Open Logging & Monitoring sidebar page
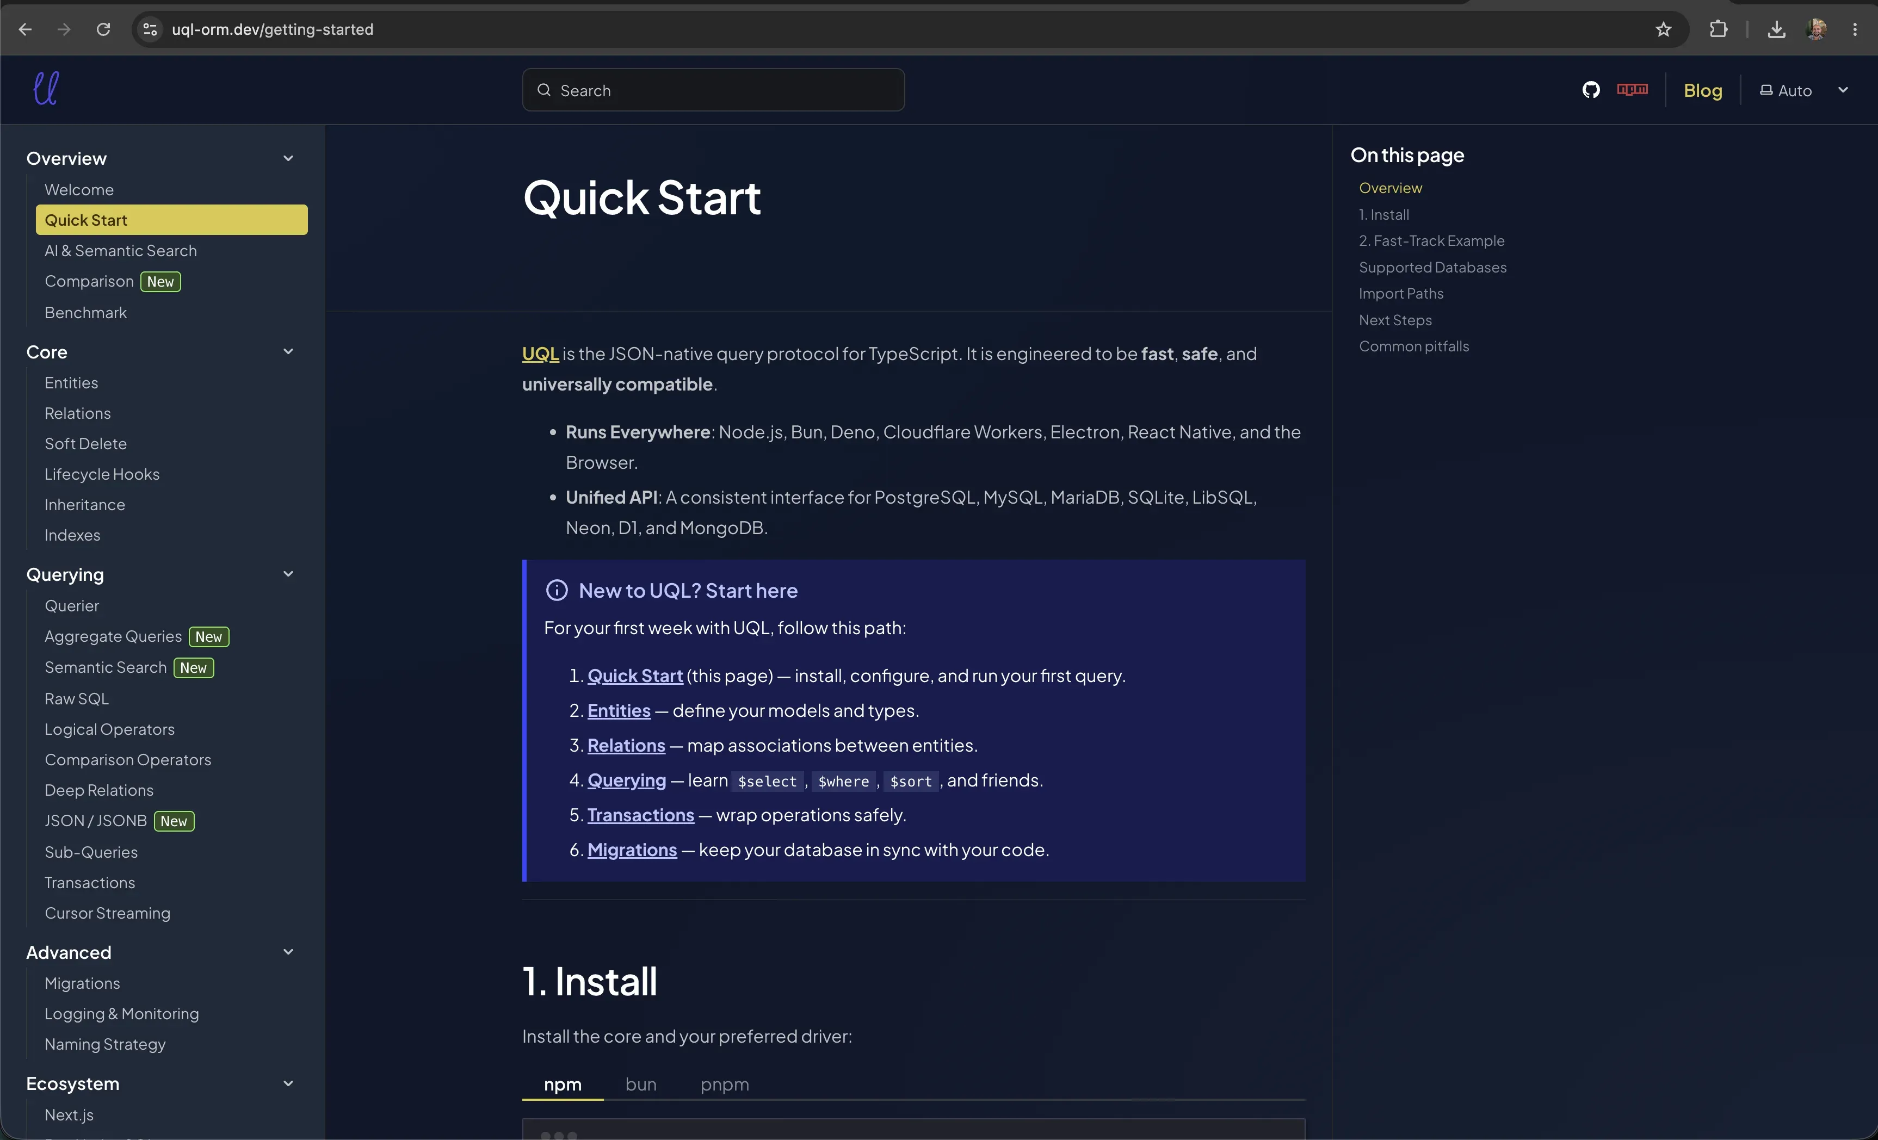1878x1140 pixels. 121,1013
